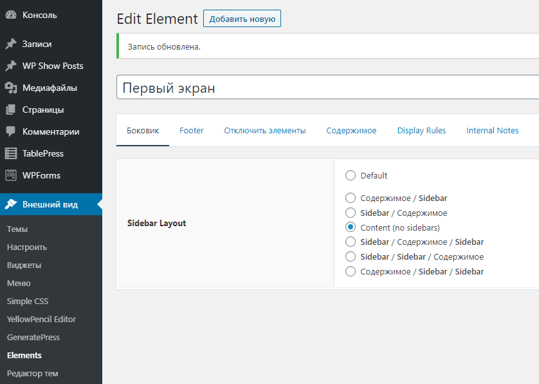Viewport: 539px width, 384px height.
Task: Click the Комментарии speech bubble icon
Action: (x=11, y=131)
